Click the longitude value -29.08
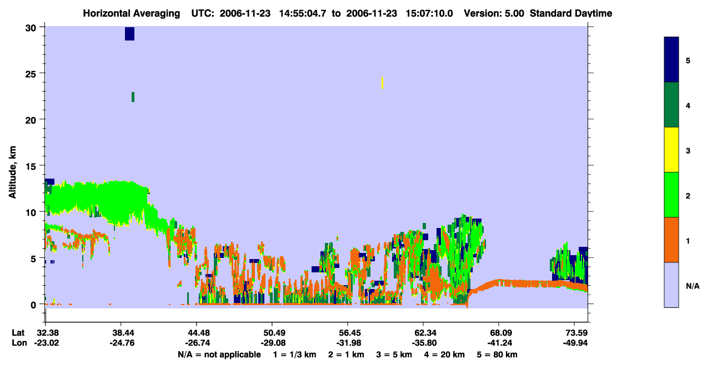Viewport: 722px width, 370px height. (272, 343)
